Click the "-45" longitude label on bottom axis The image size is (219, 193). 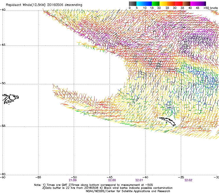point(109,177)
